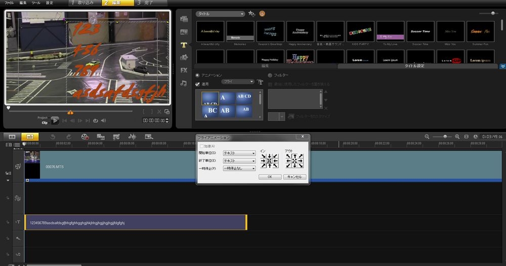The image size is (506, 266).
Task: Open the ファイル menu
Action: [x=9, y=3]
